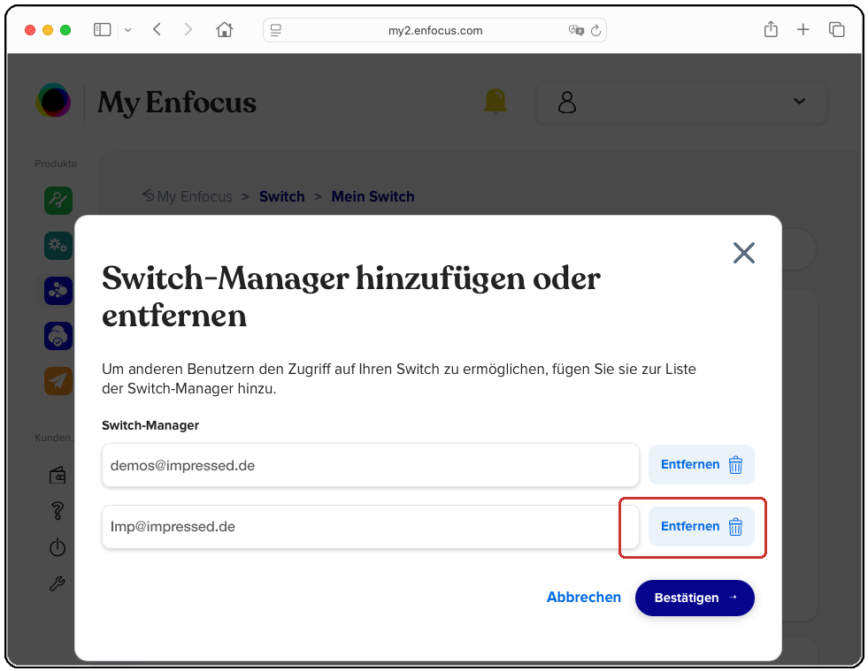The image size is (868, 671).
Task: Click the question mark help icon in sidebar
Action: tap(57, 511)
